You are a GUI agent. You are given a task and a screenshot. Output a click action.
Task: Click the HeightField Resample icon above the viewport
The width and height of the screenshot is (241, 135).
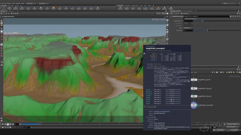pyautogui.click(x=2, y=16)
